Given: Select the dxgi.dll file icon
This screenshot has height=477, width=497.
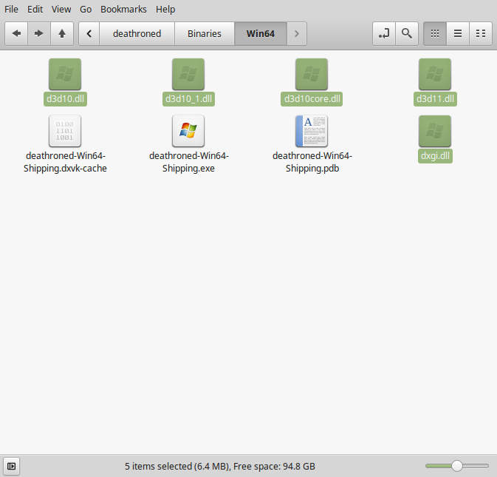Looking at the screenshot, I should 435,131.
